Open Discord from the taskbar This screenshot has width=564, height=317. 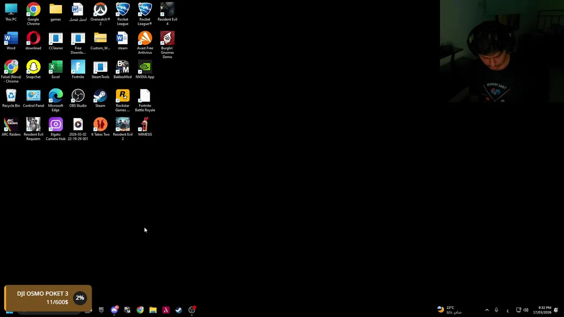114,310
